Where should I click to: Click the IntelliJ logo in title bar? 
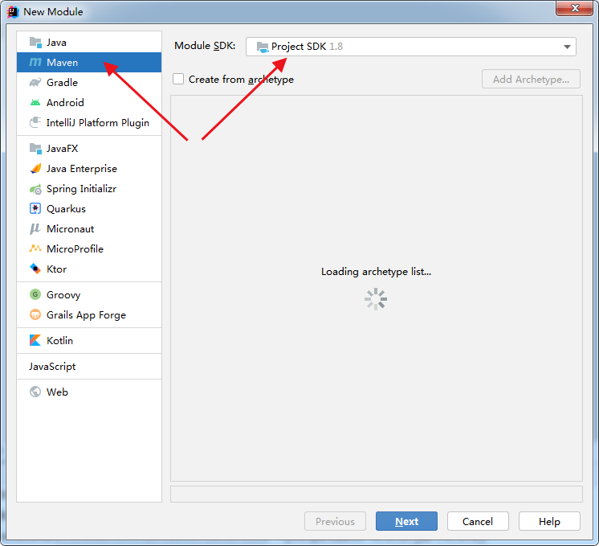13,12
